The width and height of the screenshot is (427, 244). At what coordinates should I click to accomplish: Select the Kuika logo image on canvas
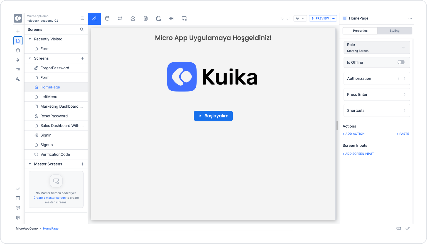tap(212, 77)
